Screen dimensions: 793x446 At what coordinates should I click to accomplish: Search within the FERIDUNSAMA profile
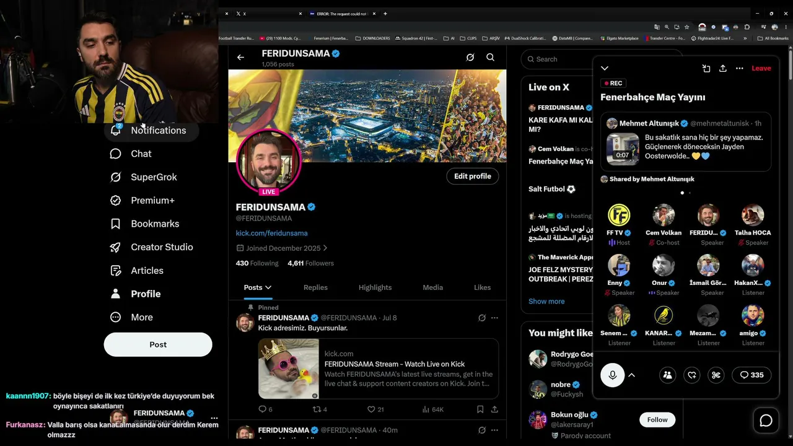(x=490, y=58)
